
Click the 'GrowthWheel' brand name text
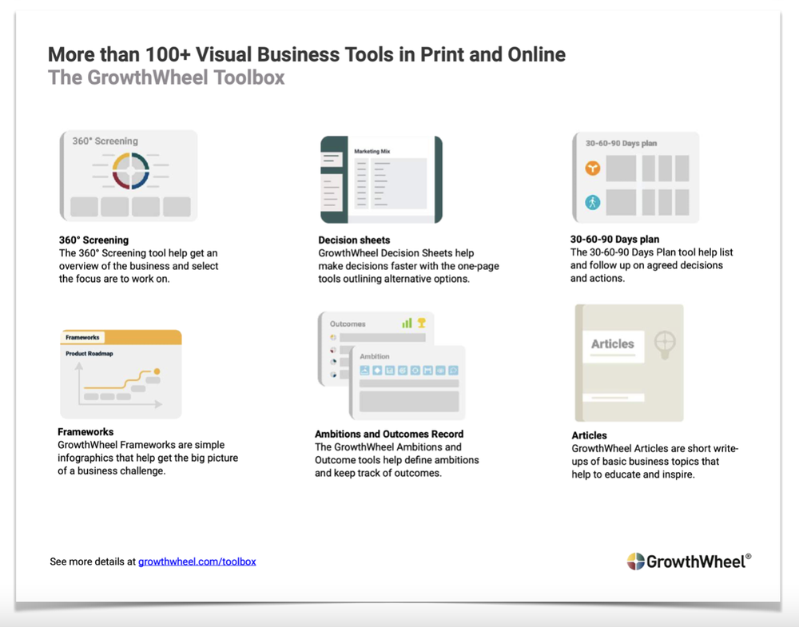coord(696,562)
